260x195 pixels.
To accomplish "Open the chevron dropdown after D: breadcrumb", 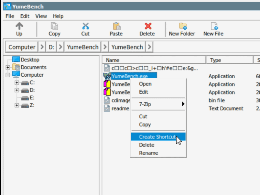I will point(60,47).
